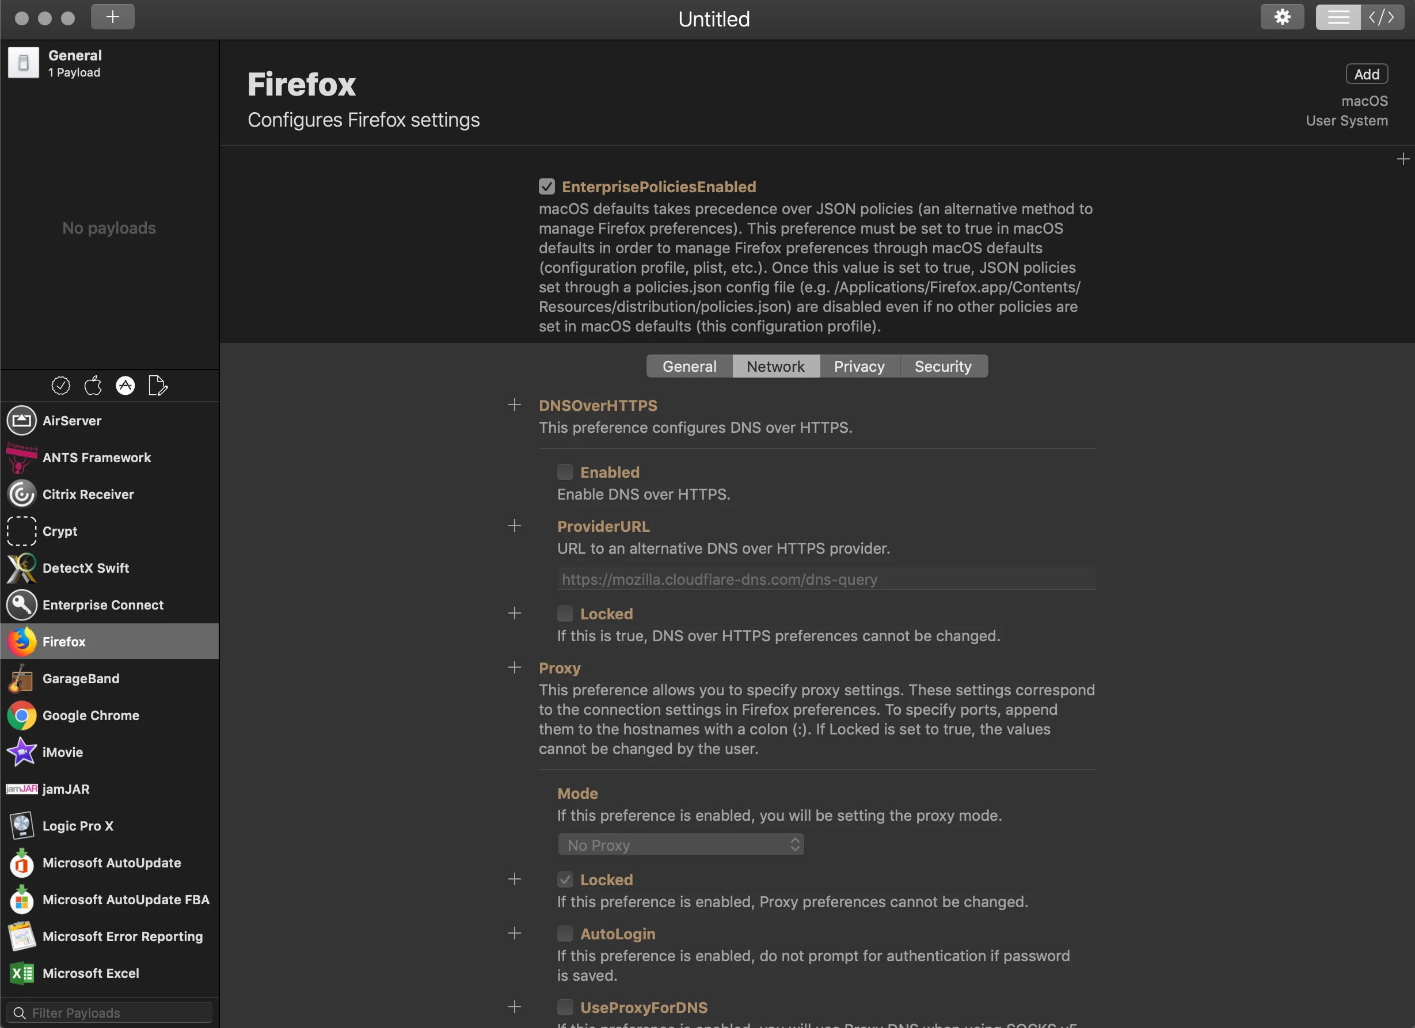Choose the Crypt dashed-square icon

[22, 531]
